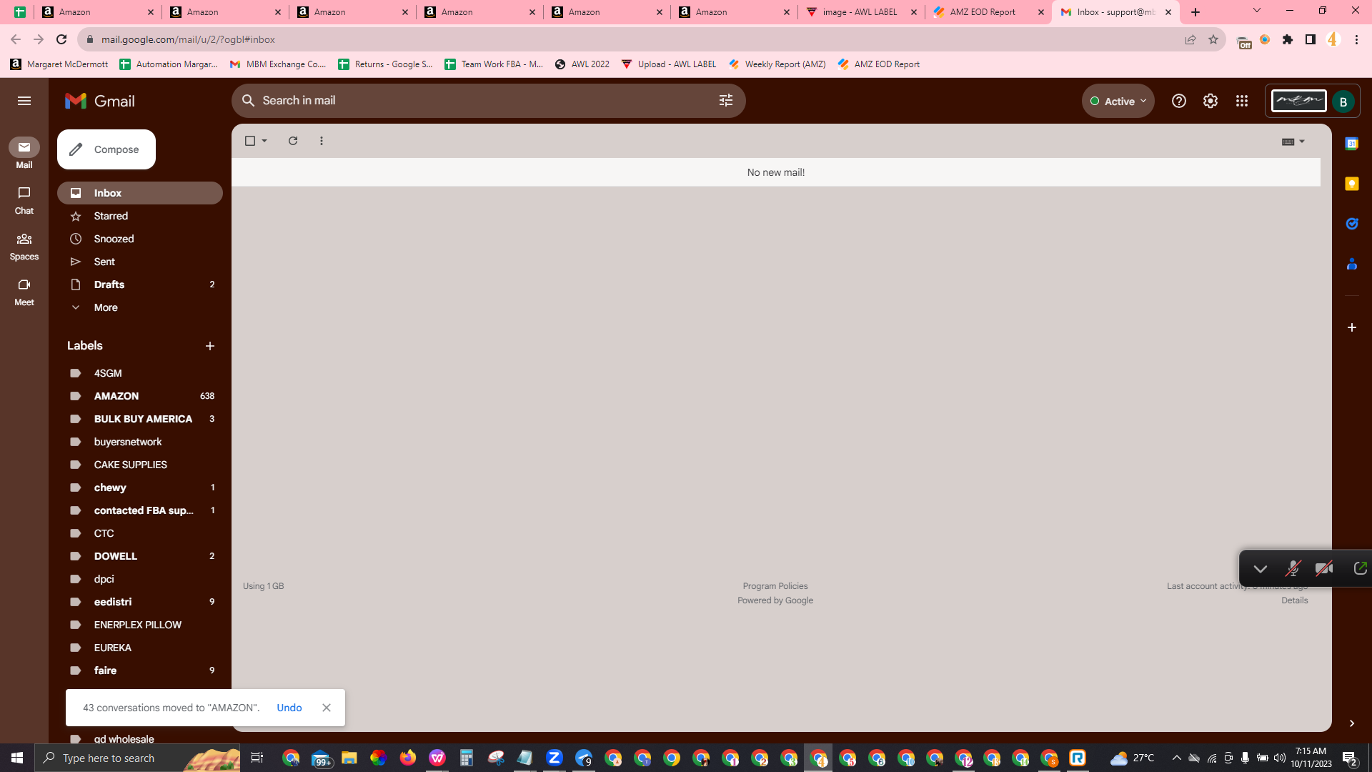The height and width of the screenshot is (772, 1372).
Task: Open the Extensions puzzle icon
Action: point(1288,39)
